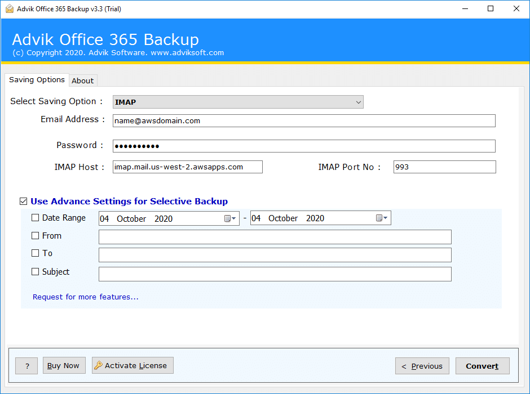Screen dimensions: 530x394
Task: Disable Use Advance Settings for Selective Backup
Action: [x=23, y=202]
